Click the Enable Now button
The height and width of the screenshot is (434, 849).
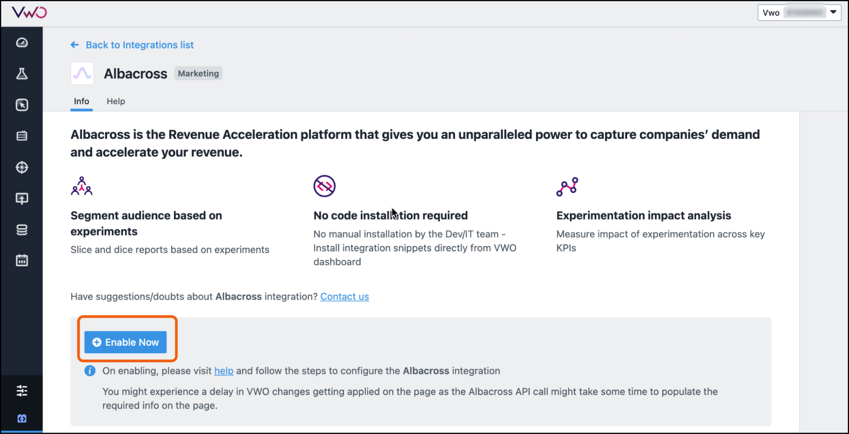(x=126, y=342)
